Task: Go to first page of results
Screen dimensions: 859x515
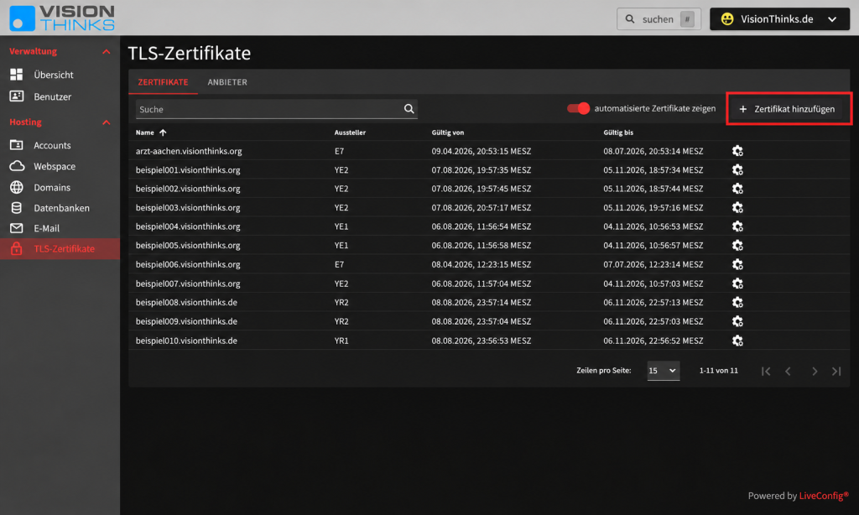Action: pyautogui.click(x=766, y=372)
